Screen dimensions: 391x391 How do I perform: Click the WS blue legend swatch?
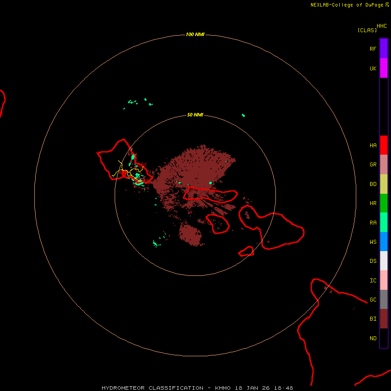[384, 242]
